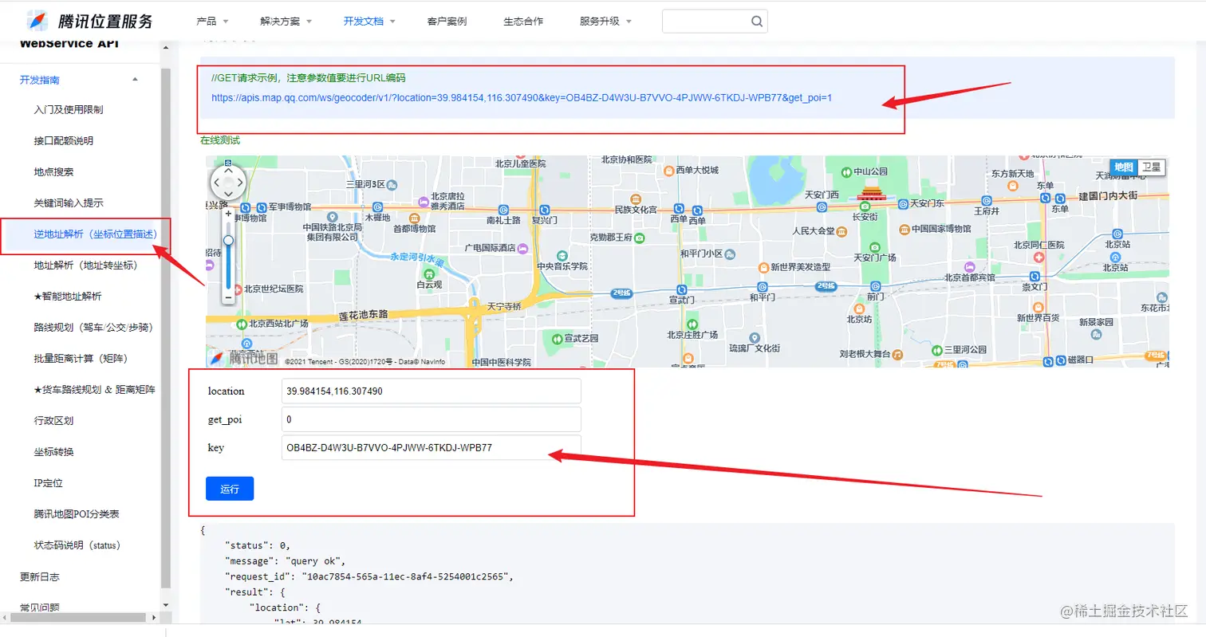
Task: Open 坐标转换 sidebar page
Action: tap(54, 451)
